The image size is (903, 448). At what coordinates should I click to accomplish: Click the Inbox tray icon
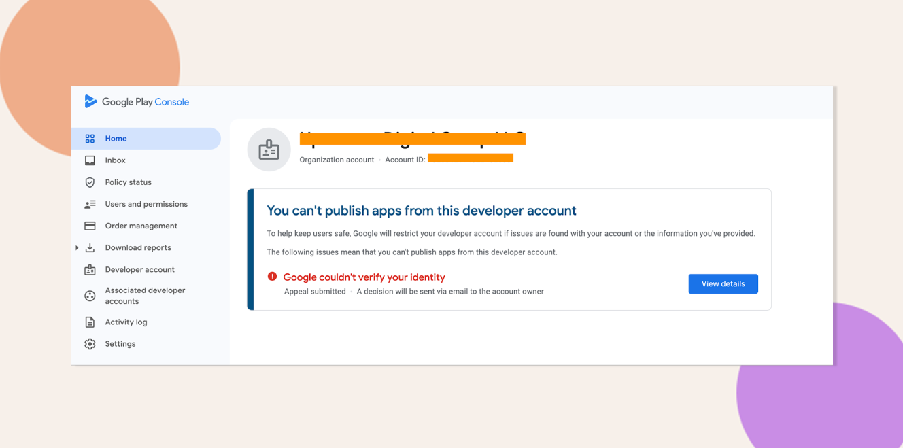click(x=90, y=160)
